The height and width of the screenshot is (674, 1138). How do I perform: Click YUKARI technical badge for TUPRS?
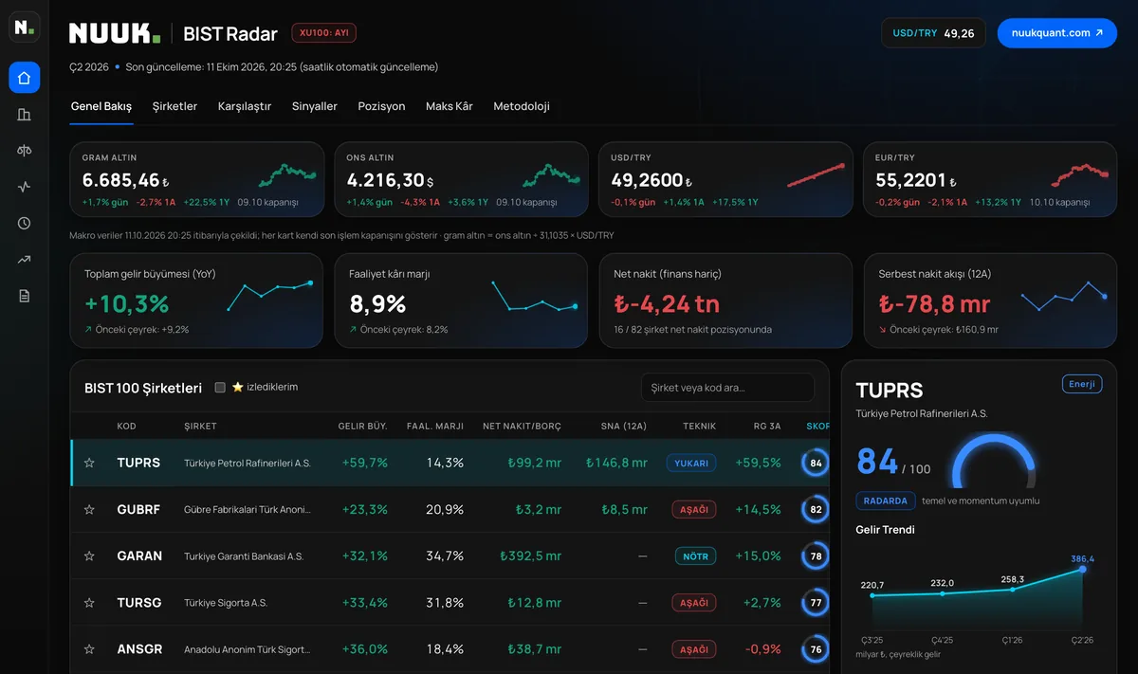point(691,463)
